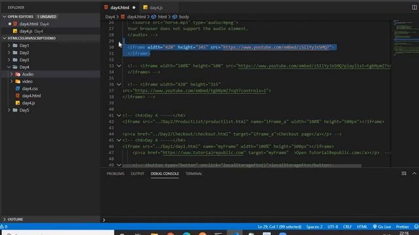Viewport: 419px width, 235px height.
Task: Click the YouTube embed link on line 30
Action: tap(276, 47)
